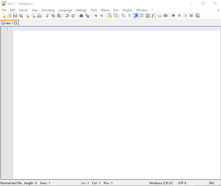Screen dimensions: 221x186
Task: Open Find with the binoculars icon
Action: coord(81,16)
